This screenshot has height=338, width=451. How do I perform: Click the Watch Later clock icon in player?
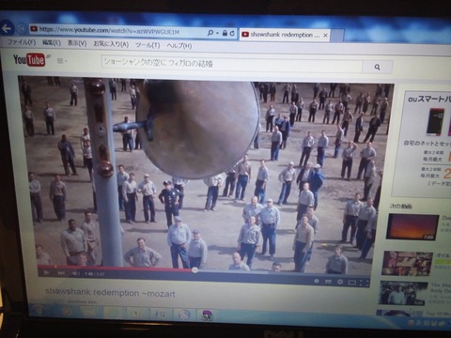pos(317,281)
